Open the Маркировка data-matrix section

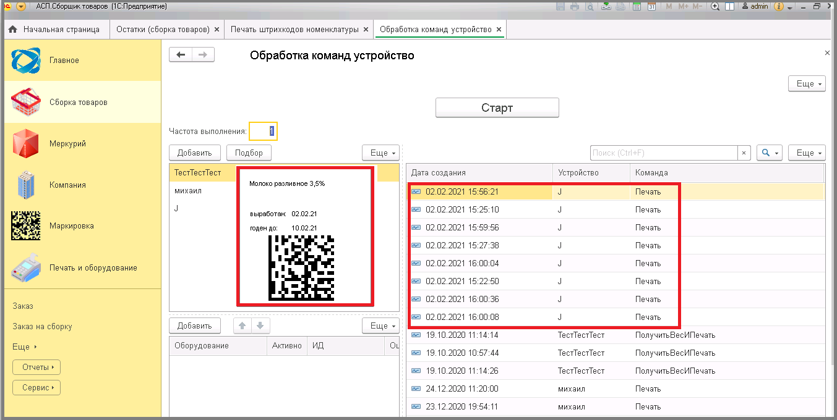point(27,225)
